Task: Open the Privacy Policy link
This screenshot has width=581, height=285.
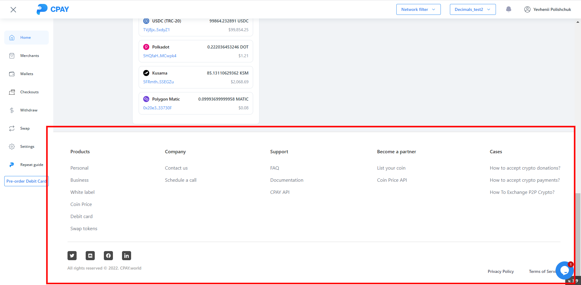Action: click(x=500, y=271)
